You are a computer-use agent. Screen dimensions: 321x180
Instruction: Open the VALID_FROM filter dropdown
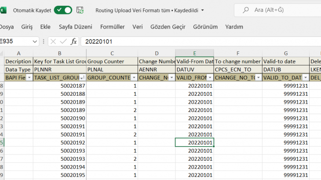[210, 78]
